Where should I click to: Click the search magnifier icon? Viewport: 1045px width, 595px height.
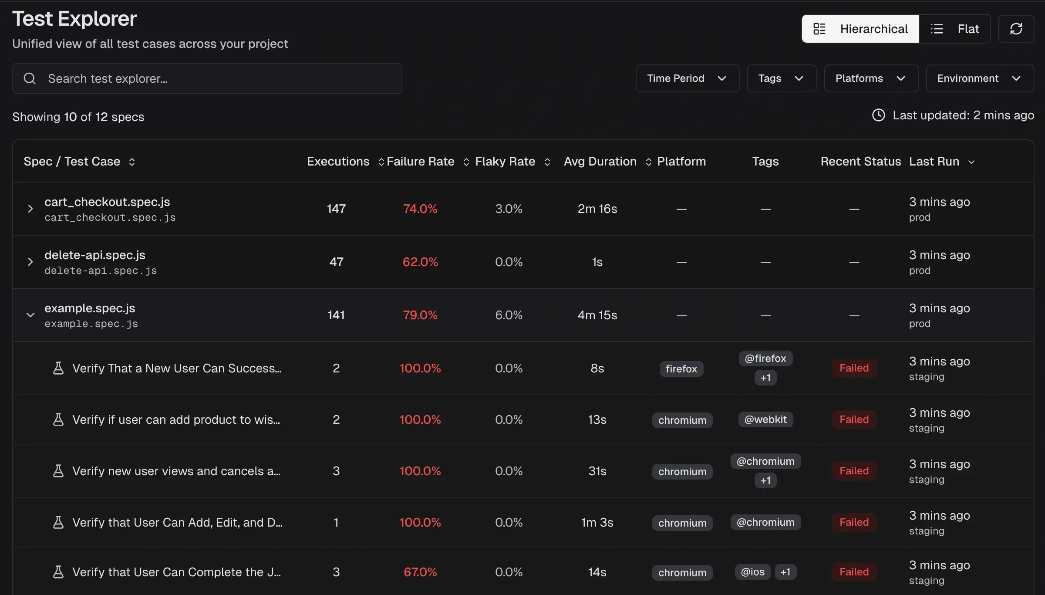[30, 78]
